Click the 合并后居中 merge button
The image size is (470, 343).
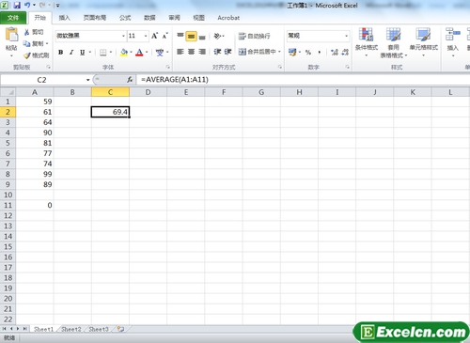(259, 52)
